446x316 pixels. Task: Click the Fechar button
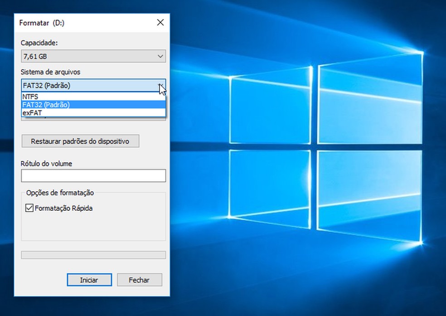click(139, 280)
